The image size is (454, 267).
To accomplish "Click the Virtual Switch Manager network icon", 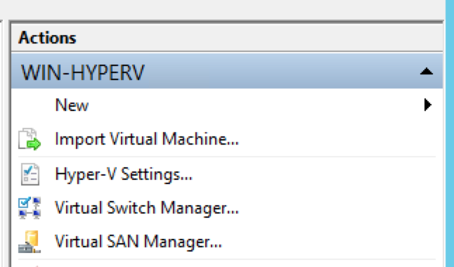I will [x=30, y=208].
